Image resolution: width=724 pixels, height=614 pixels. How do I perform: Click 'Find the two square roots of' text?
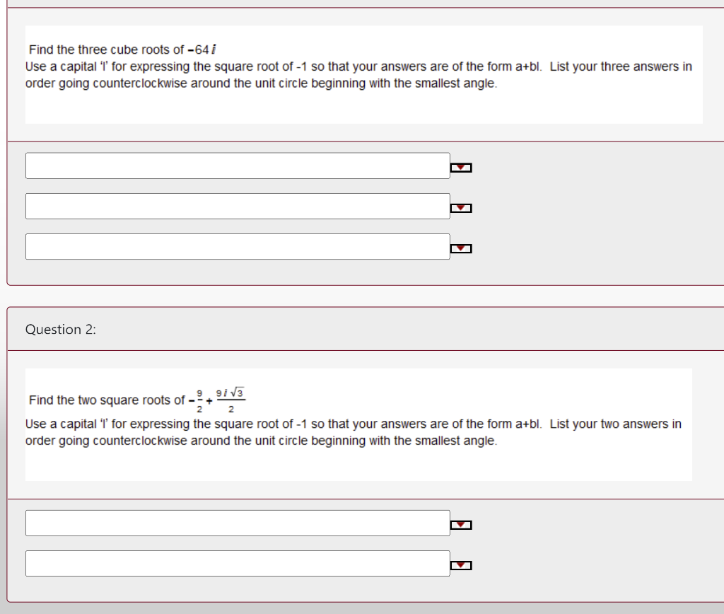[107, 400]
